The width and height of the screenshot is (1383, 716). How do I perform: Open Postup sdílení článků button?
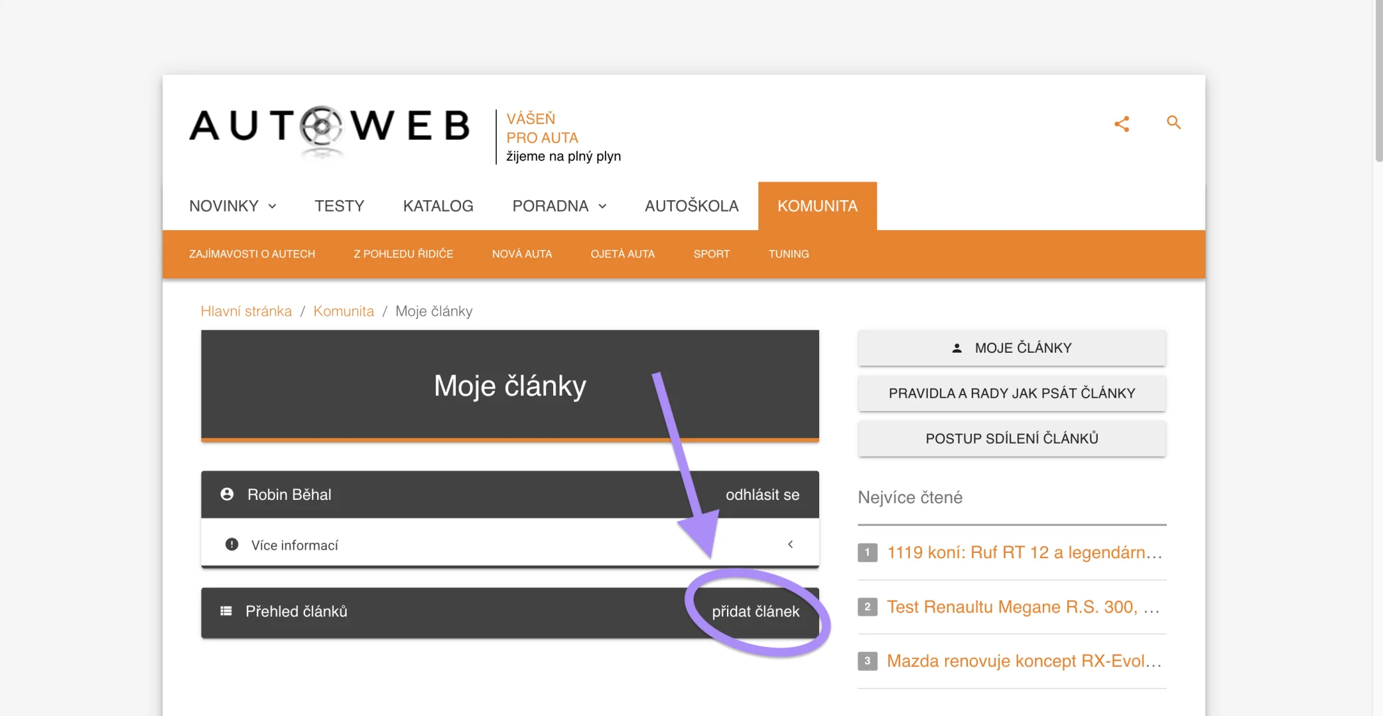pos(1012,438)
